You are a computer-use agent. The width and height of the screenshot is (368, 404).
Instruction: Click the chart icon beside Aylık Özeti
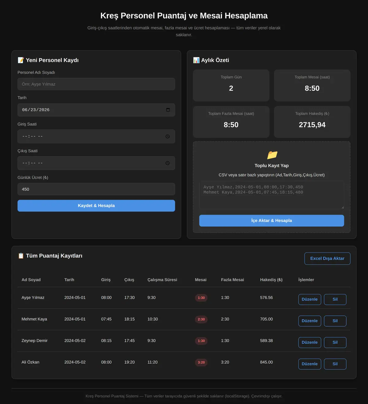click(196, 60)
